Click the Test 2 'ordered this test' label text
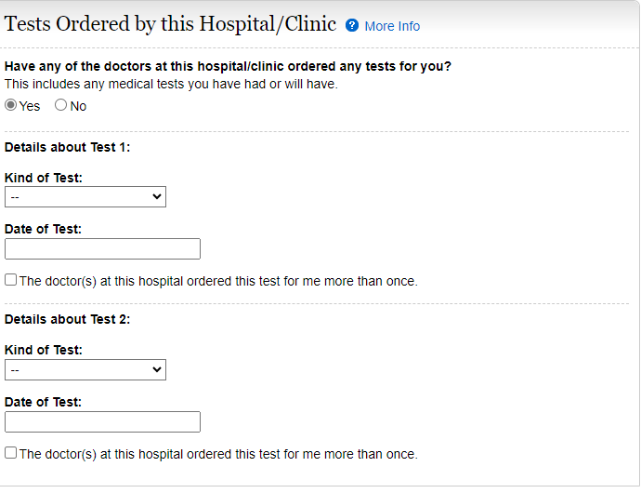The image size is (641, 493). pyautogui.click(x=218, y=454)
